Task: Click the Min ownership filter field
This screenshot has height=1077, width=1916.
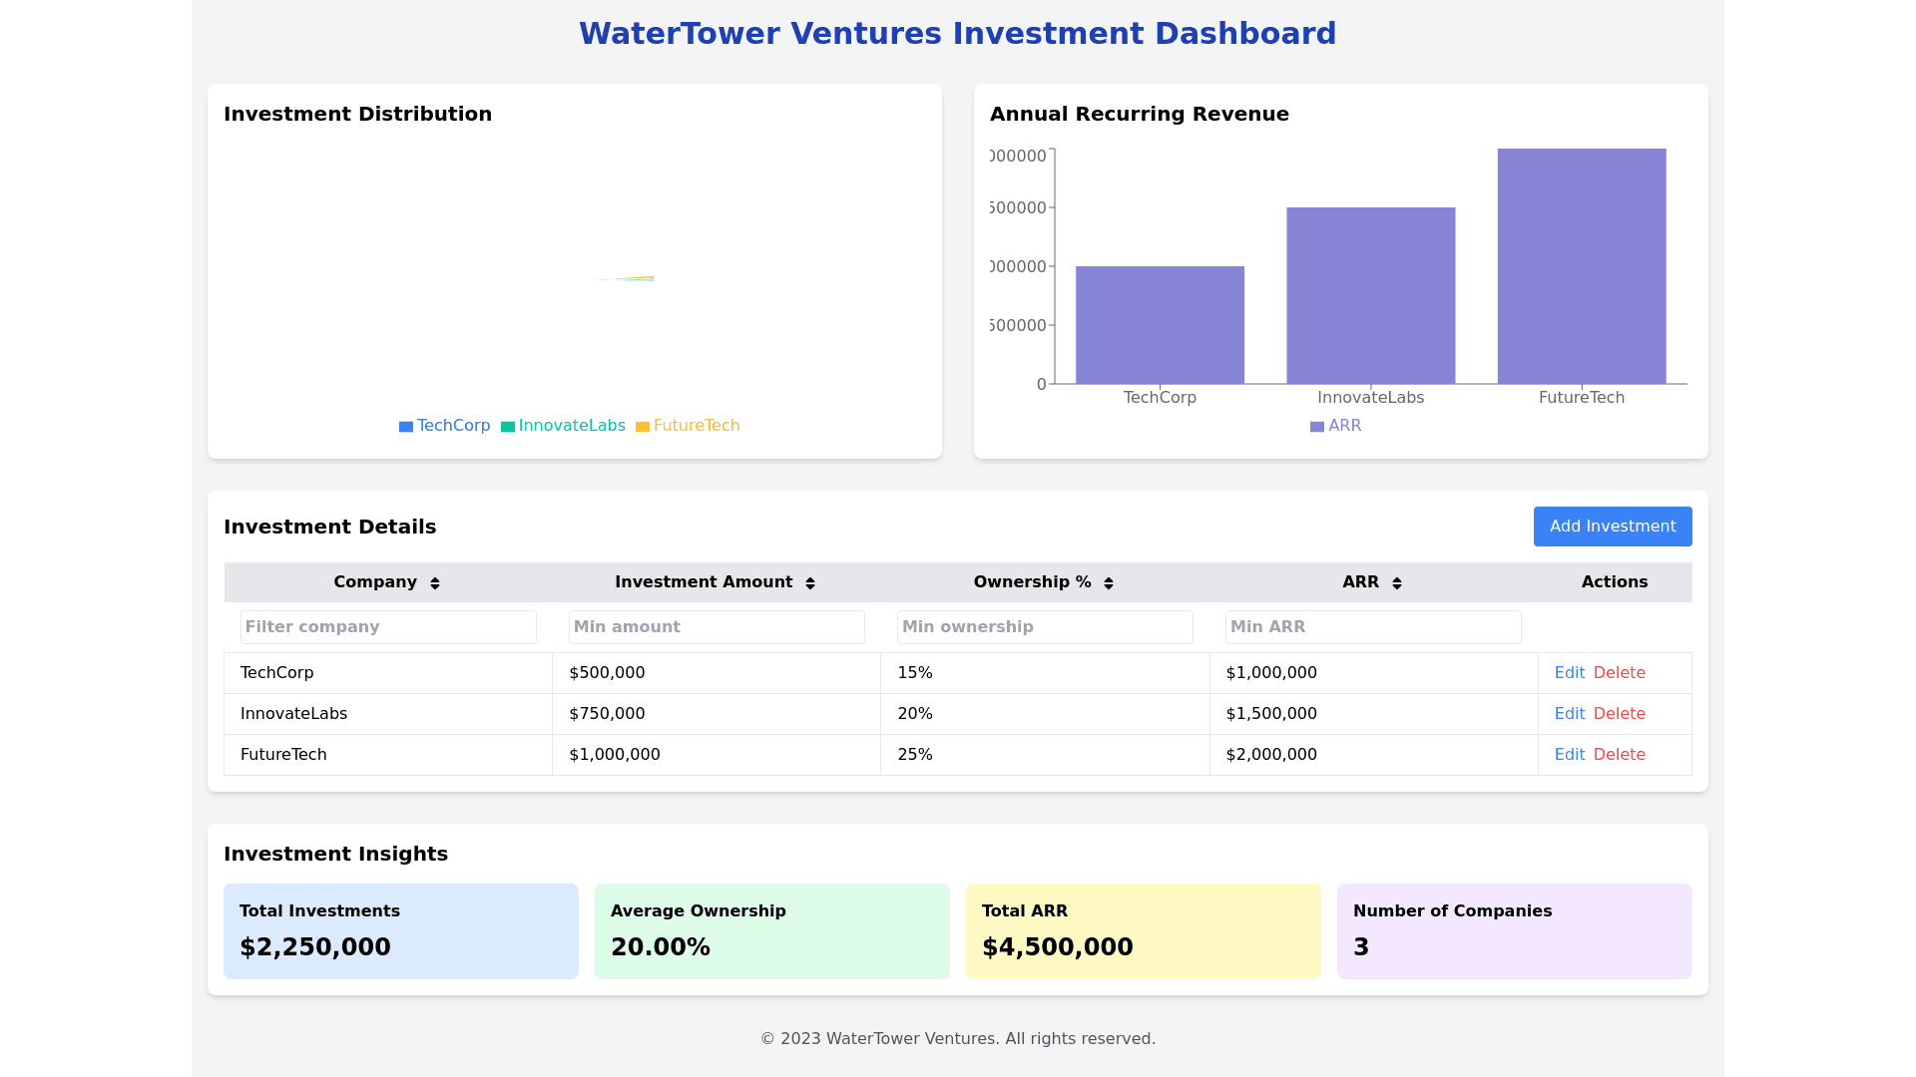Action: (x=1045, y=627)
